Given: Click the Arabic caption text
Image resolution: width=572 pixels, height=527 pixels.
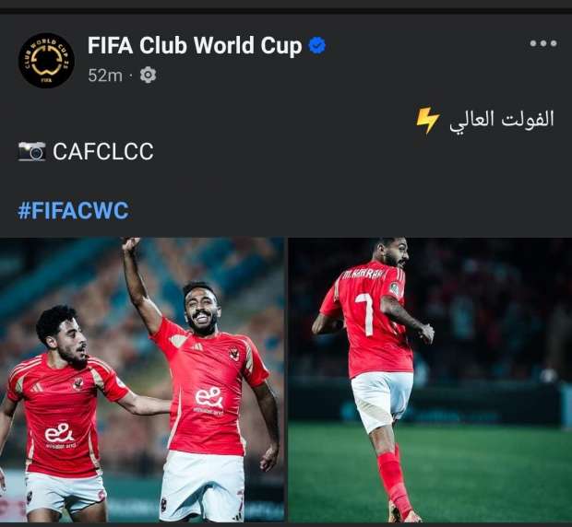Looking at the screenshot, I should pyautogui.click(x=502, y=120).
